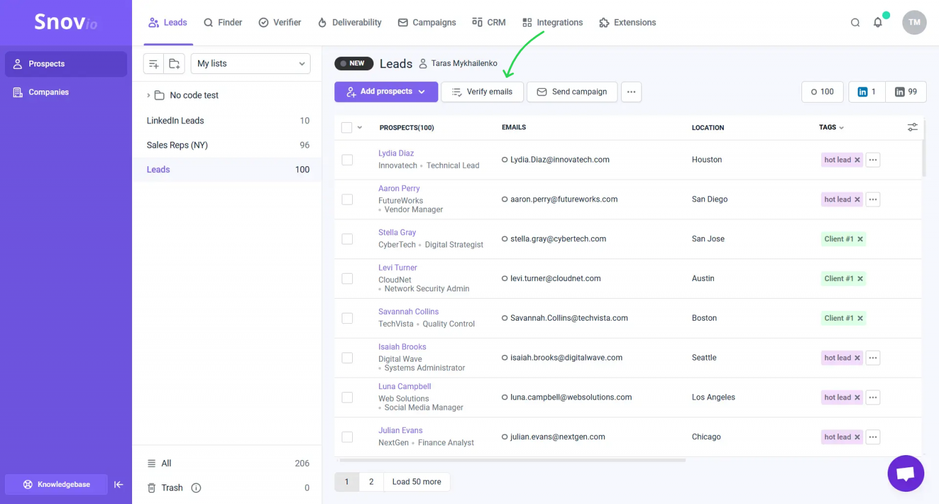Click the Trash info icon
The height and width of the screenshot is (504, 939).
(x=196, y=488)
